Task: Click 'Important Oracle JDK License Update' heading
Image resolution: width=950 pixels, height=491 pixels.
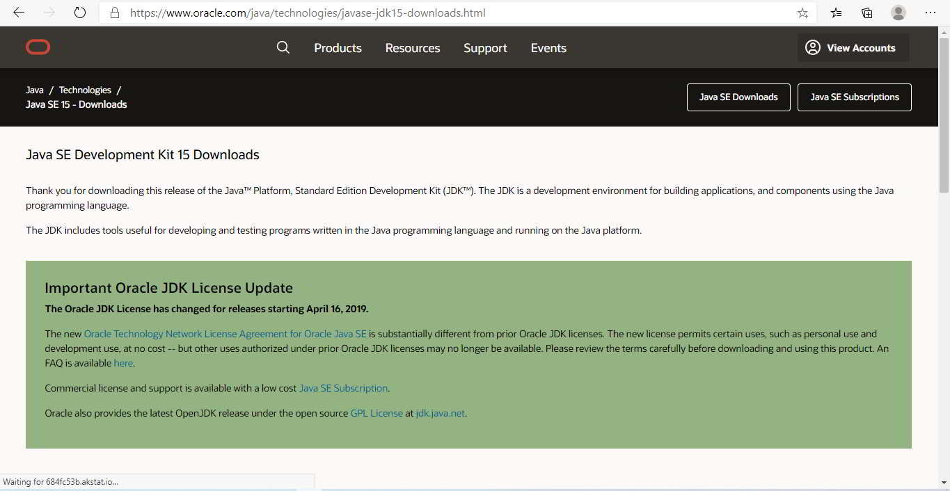Action: 169,288
